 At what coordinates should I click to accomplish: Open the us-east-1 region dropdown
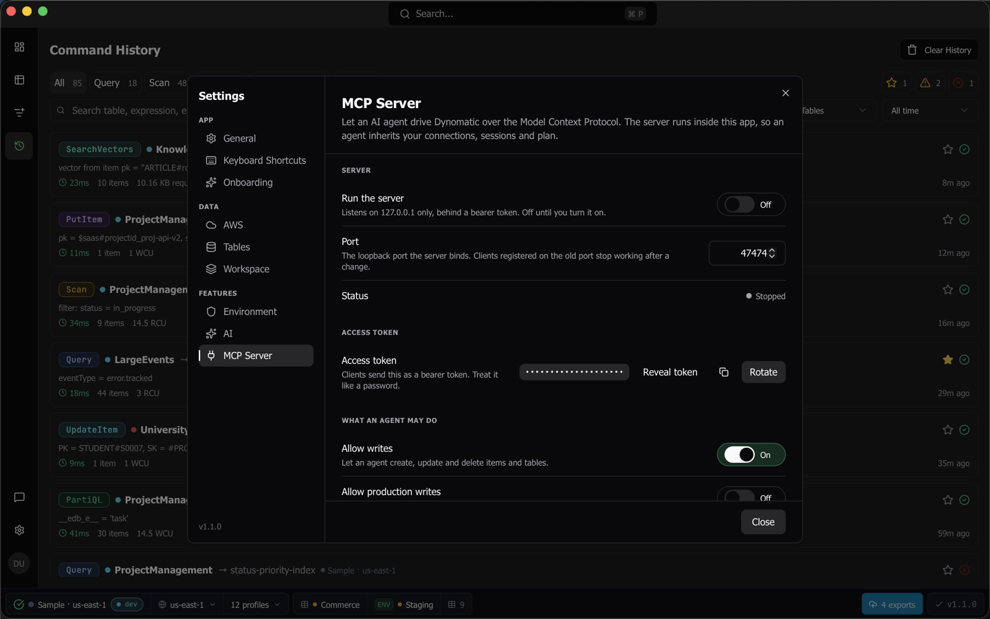point(187,605)
